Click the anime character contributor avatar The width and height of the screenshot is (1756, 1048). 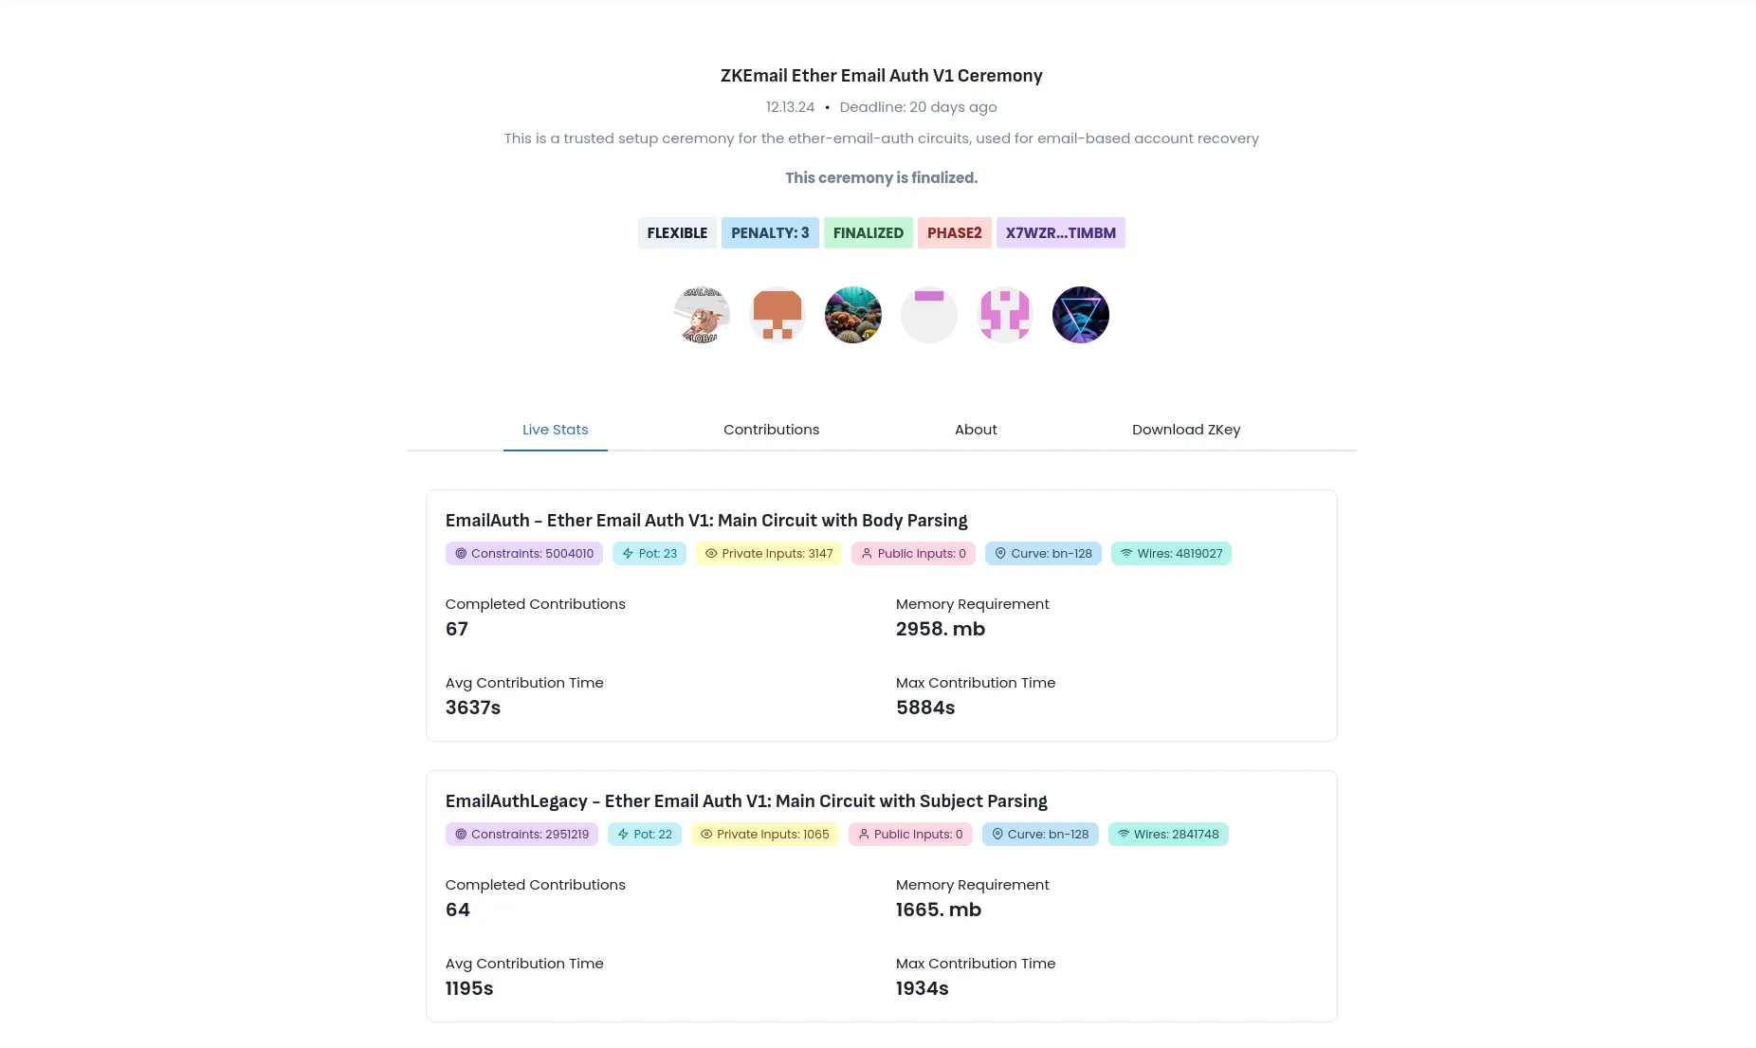[702, 315]
